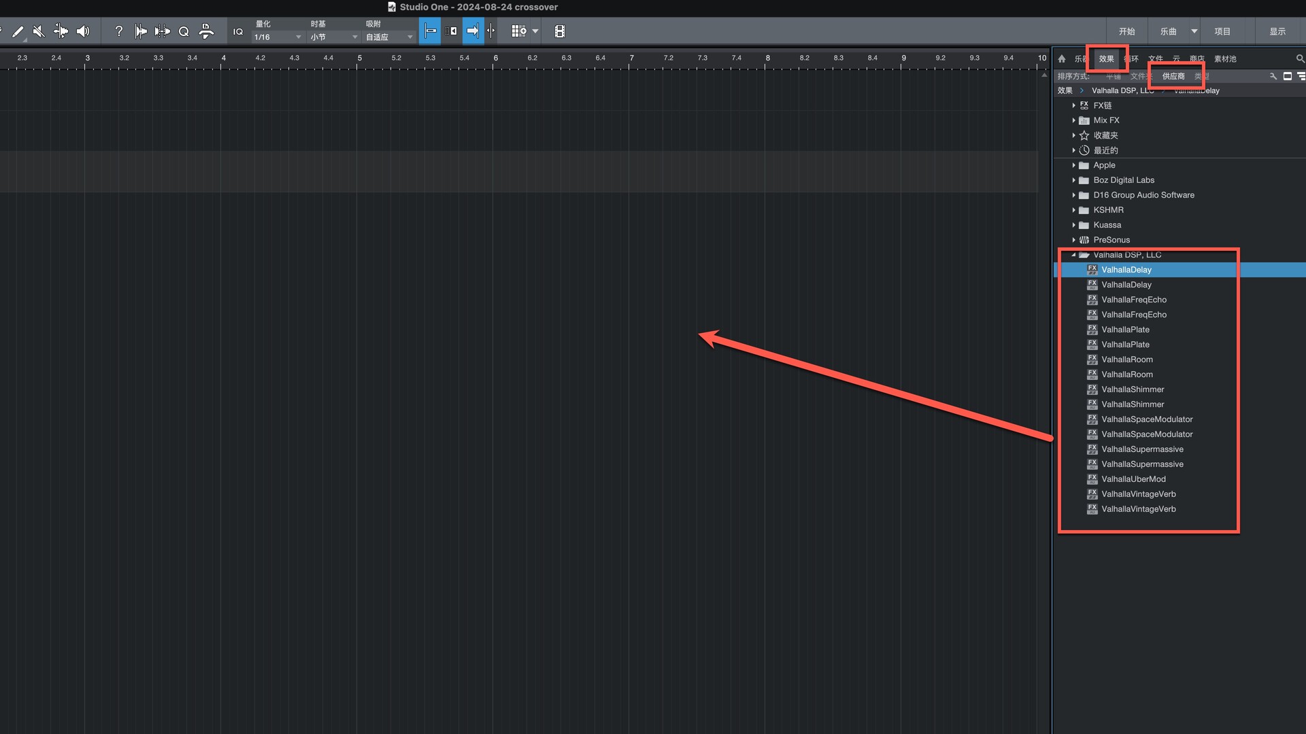Expand the PreSonus folder
1306x734 pixels.
click(1073, 240)
